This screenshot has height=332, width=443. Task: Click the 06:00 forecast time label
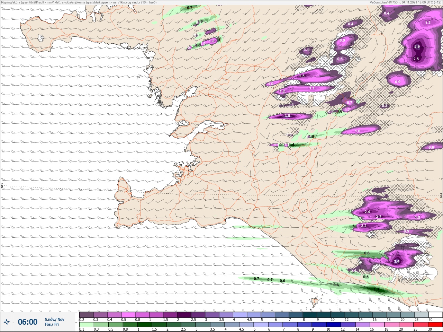click(28, 322)
